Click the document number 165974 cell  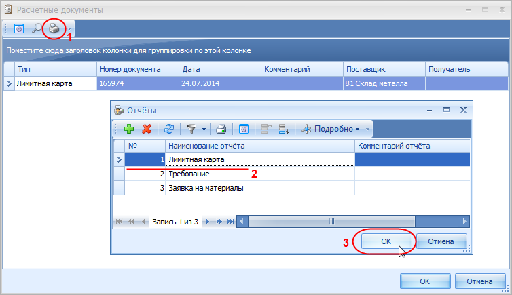pyautogui.click(x=138, y=83)
